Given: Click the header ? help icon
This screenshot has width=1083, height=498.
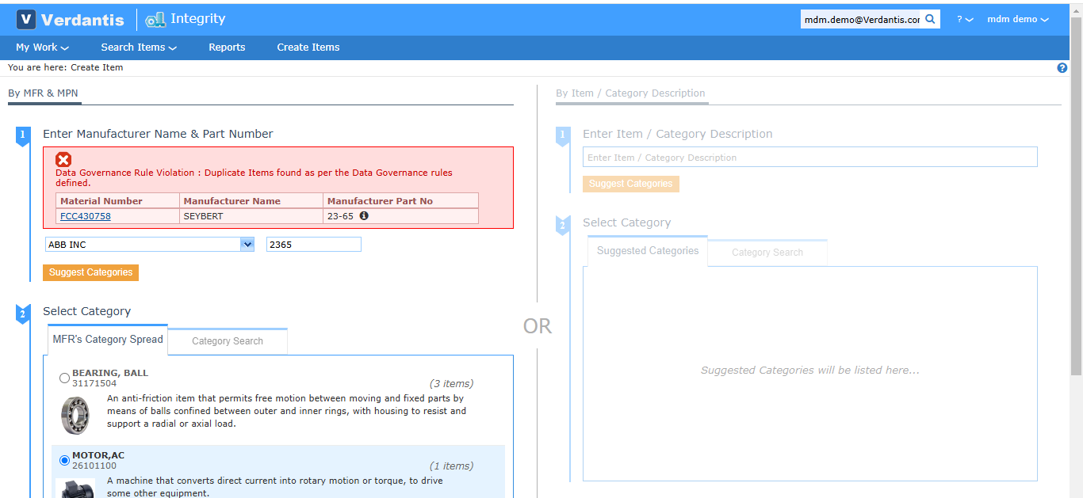Looking at the screenshot, I should click(x=962, y=18).
